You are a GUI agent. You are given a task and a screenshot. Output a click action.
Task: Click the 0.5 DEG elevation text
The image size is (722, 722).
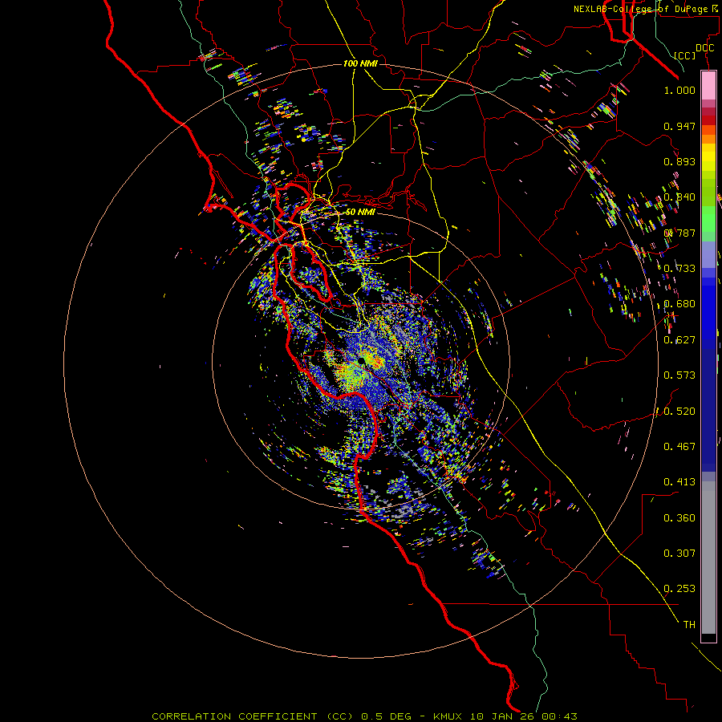click(387, 716)
